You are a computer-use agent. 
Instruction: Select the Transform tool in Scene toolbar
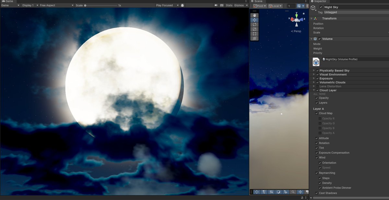pos(255,38)
